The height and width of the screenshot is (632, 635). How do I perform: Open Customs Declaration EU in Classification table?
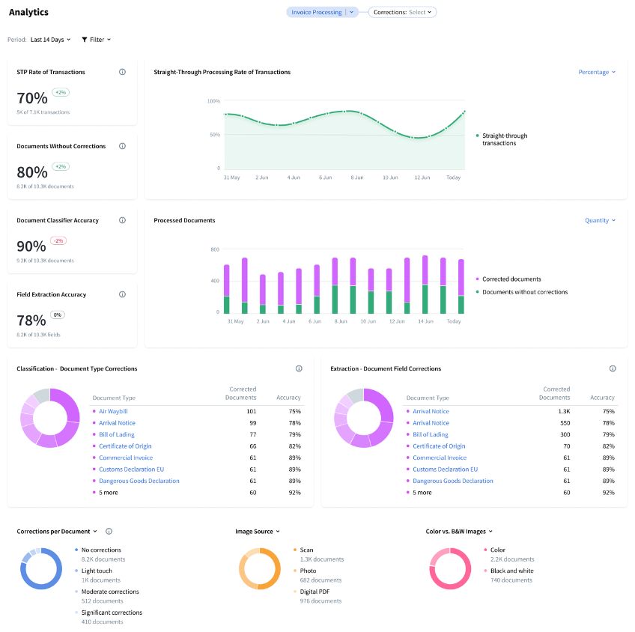point(132,470)
